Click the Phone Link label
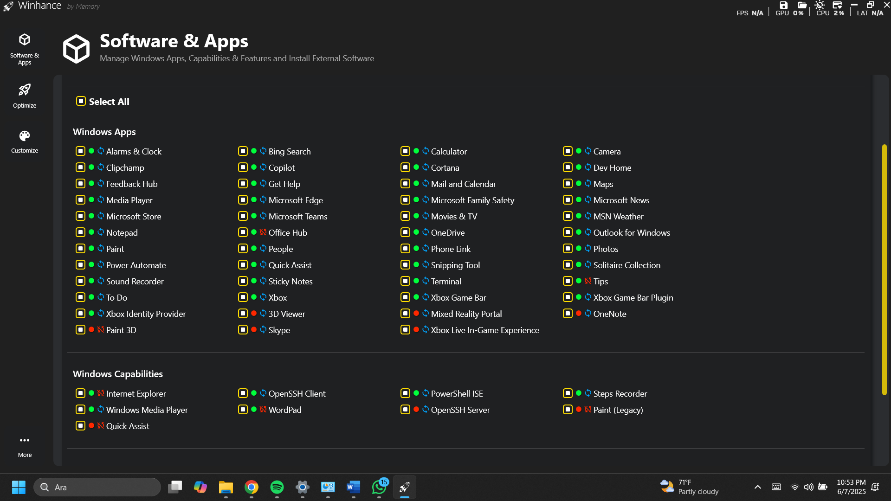The image size is (891, 501). click(451, 249)
